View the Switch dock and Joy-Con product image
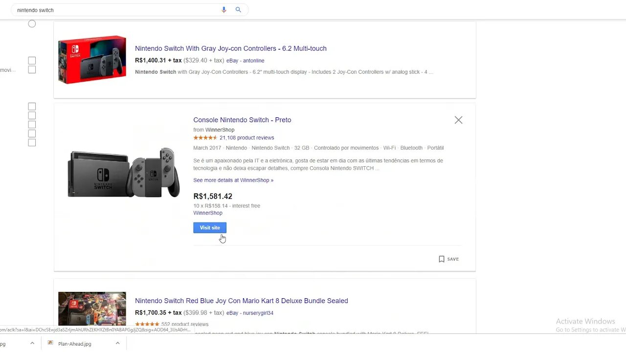The width and height of the screenshot is (626, 352). [124, 173]
